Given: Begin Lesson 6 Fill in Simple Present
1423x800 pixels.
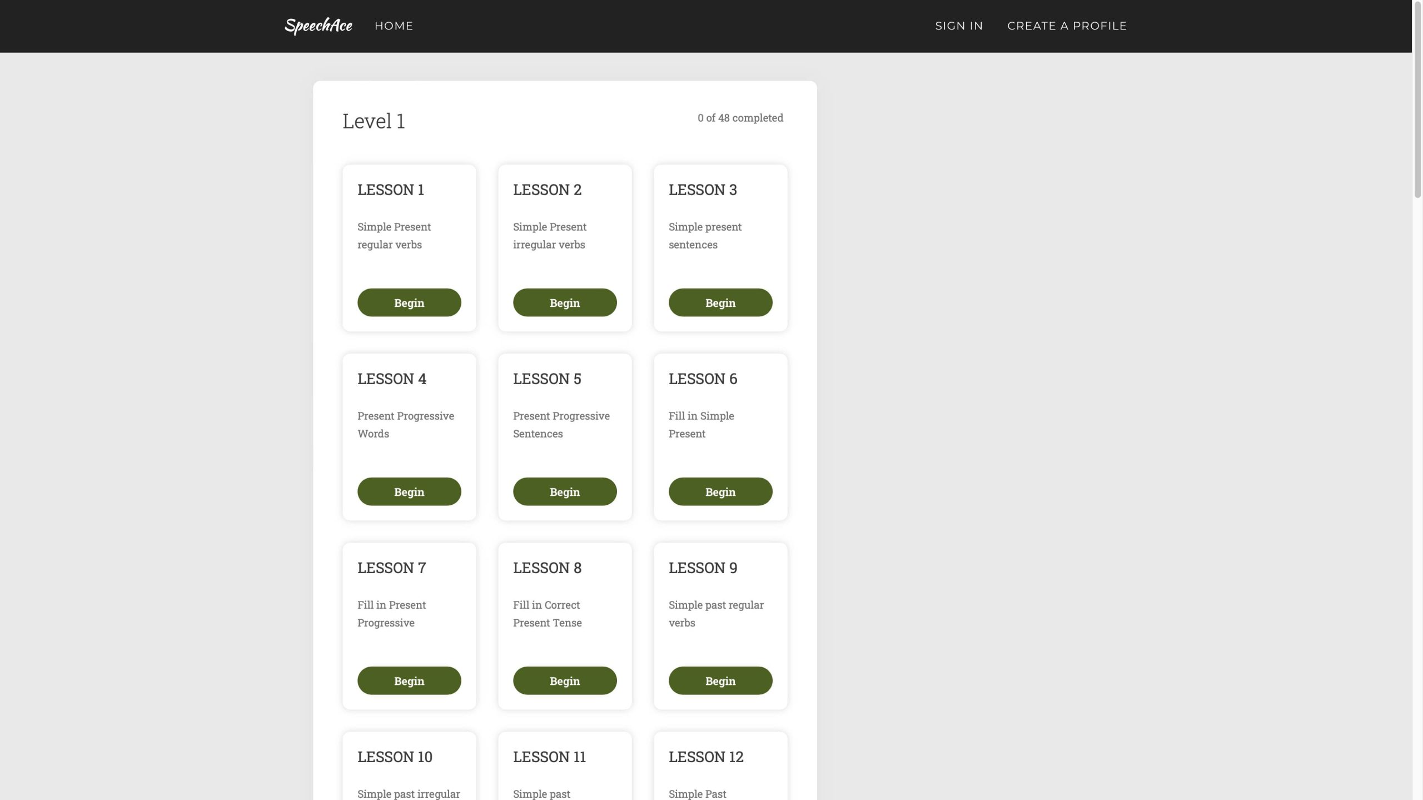Looking at the screenshot, I should [x=720, y=491].
